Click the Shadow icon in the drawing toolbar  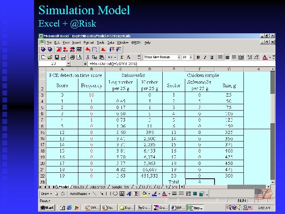pos(195,194)
